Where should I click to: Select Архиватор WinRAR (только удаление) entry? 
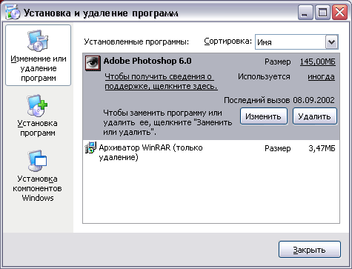(x=211, y=151)
